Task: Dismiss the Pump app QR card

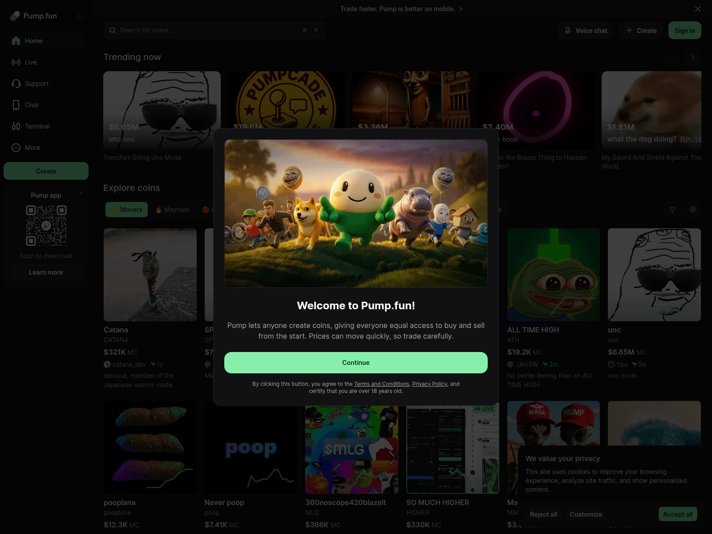Action: pyautogui.click(x=81, y=193)
